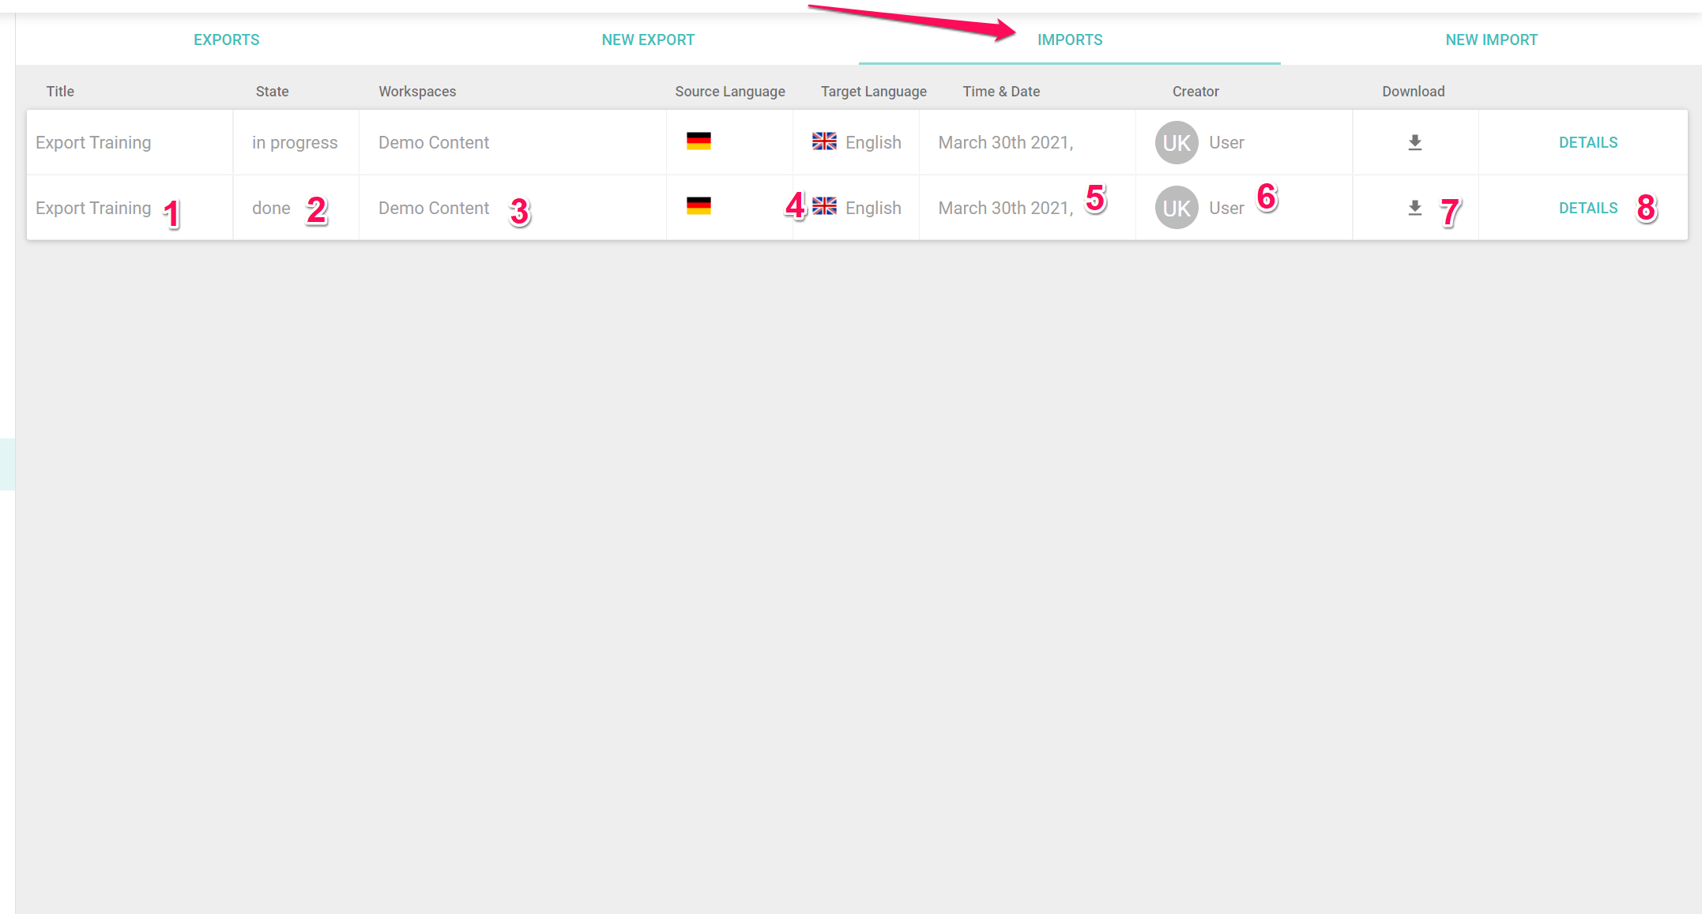Download the in-progress Export Training import
This screenshot has height=914, width=1702.
(x=1414, y=142)
